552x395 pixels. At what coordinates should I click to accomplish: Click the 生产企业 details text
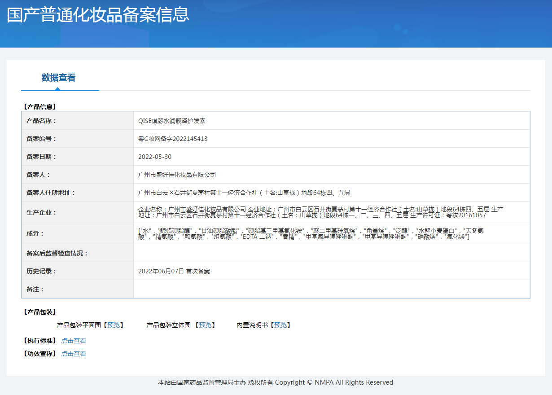point(321,212)
